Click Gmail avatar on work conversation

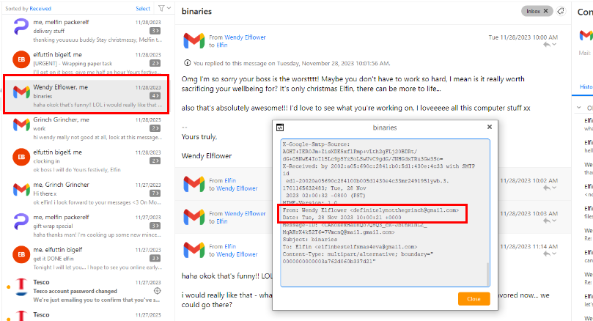tap(21, 125)
